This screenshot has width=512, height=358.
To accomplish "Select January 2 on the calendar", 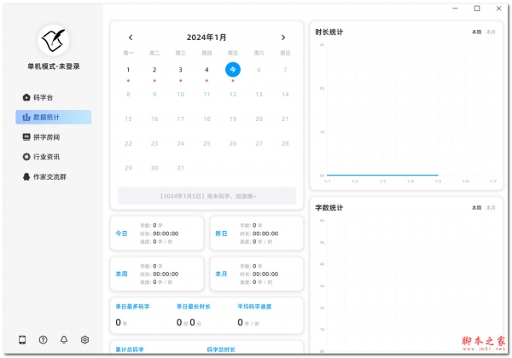I will click(154, 70).
